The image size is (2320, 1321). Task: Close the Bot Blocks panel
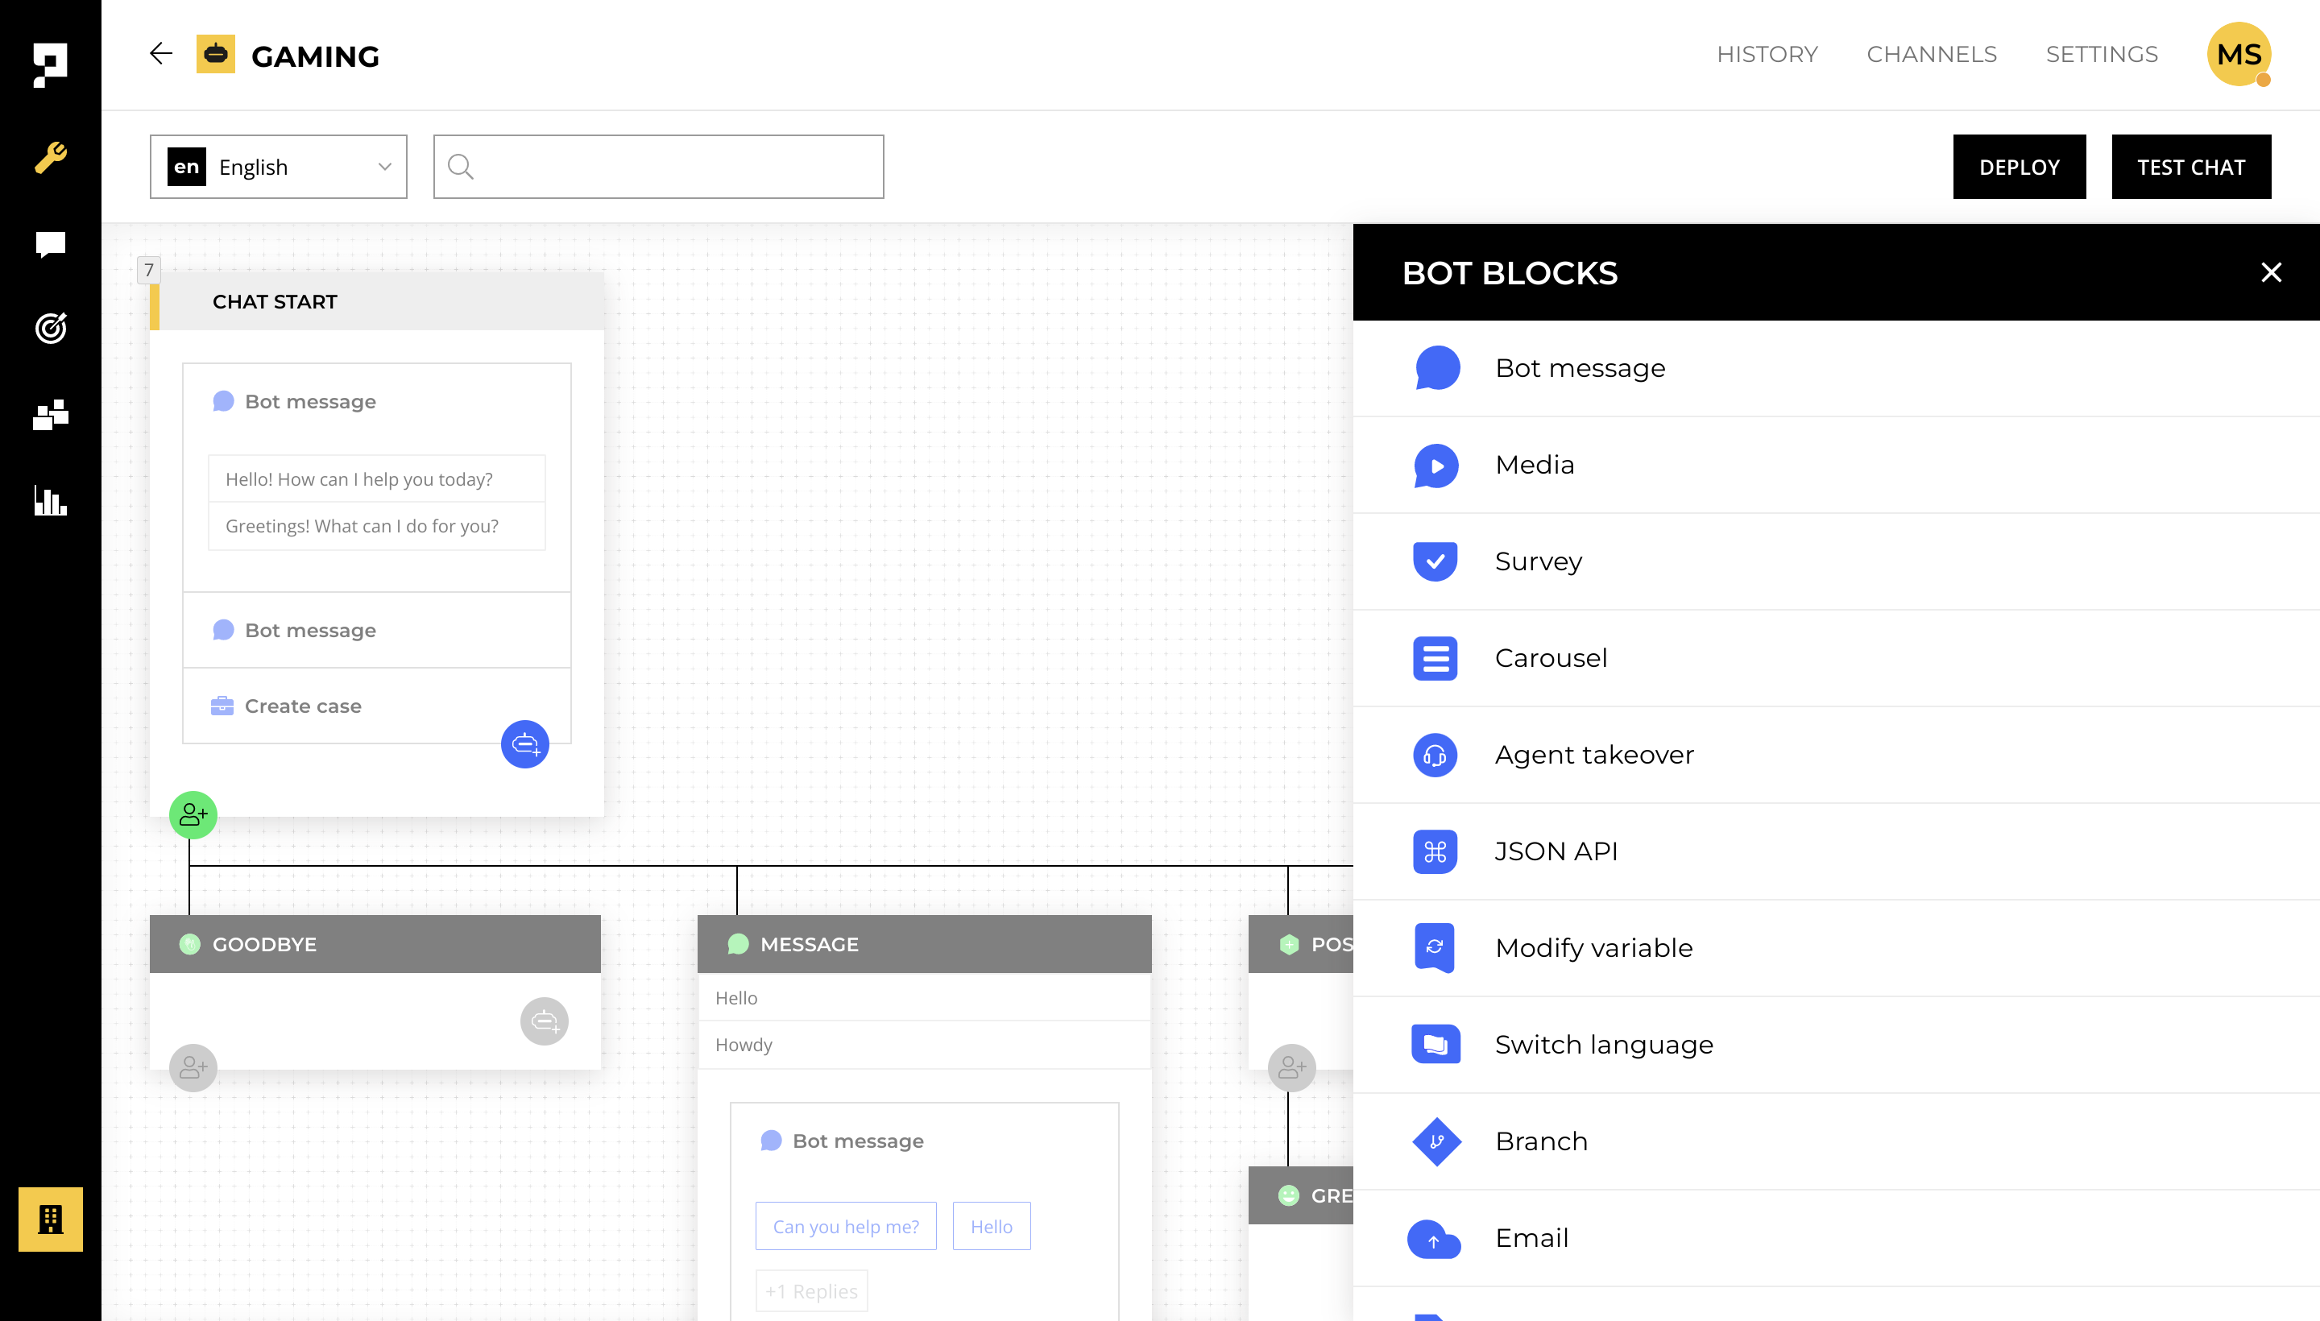pos(2270,272)
